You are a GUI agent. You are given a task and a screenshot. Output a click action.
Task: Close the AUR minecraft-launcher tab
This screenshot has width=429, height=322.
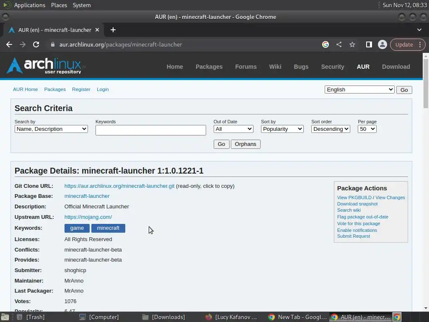[97, 30]
